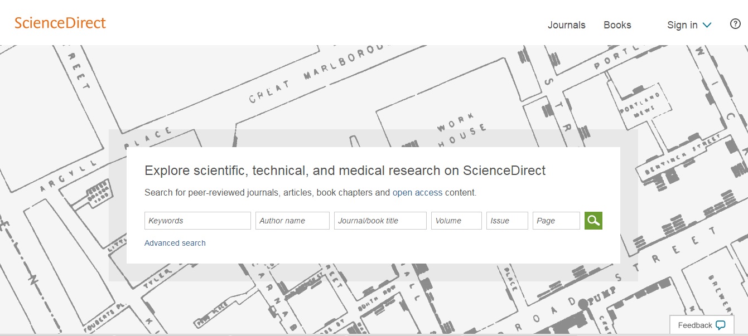
Task: Submit search with the green magnifier button
Action: coord(593,221)
